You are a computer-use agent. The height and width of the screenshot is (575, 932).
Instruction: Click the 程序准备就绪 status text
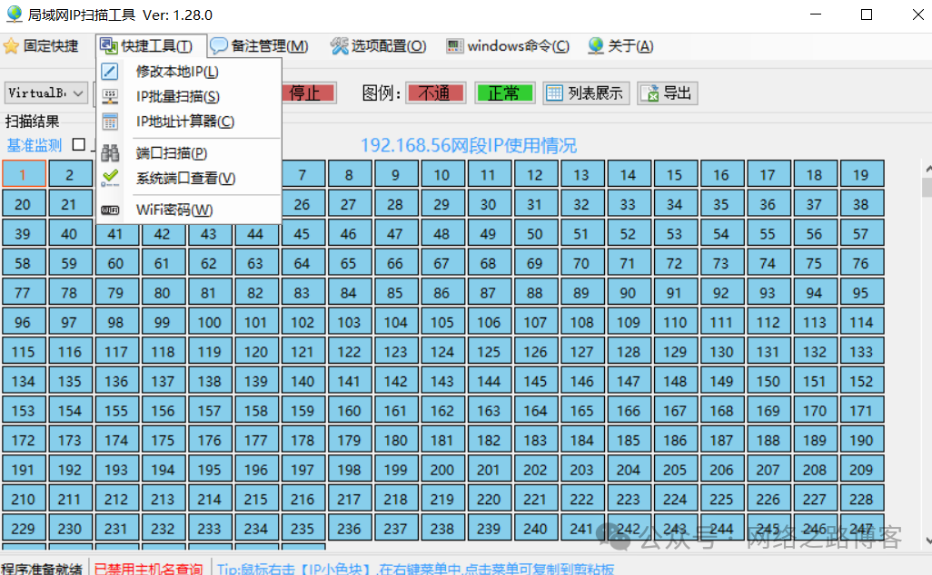click(x=42, y=568)
